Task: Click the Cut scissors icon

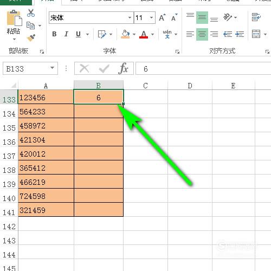Action: (31, 13)
